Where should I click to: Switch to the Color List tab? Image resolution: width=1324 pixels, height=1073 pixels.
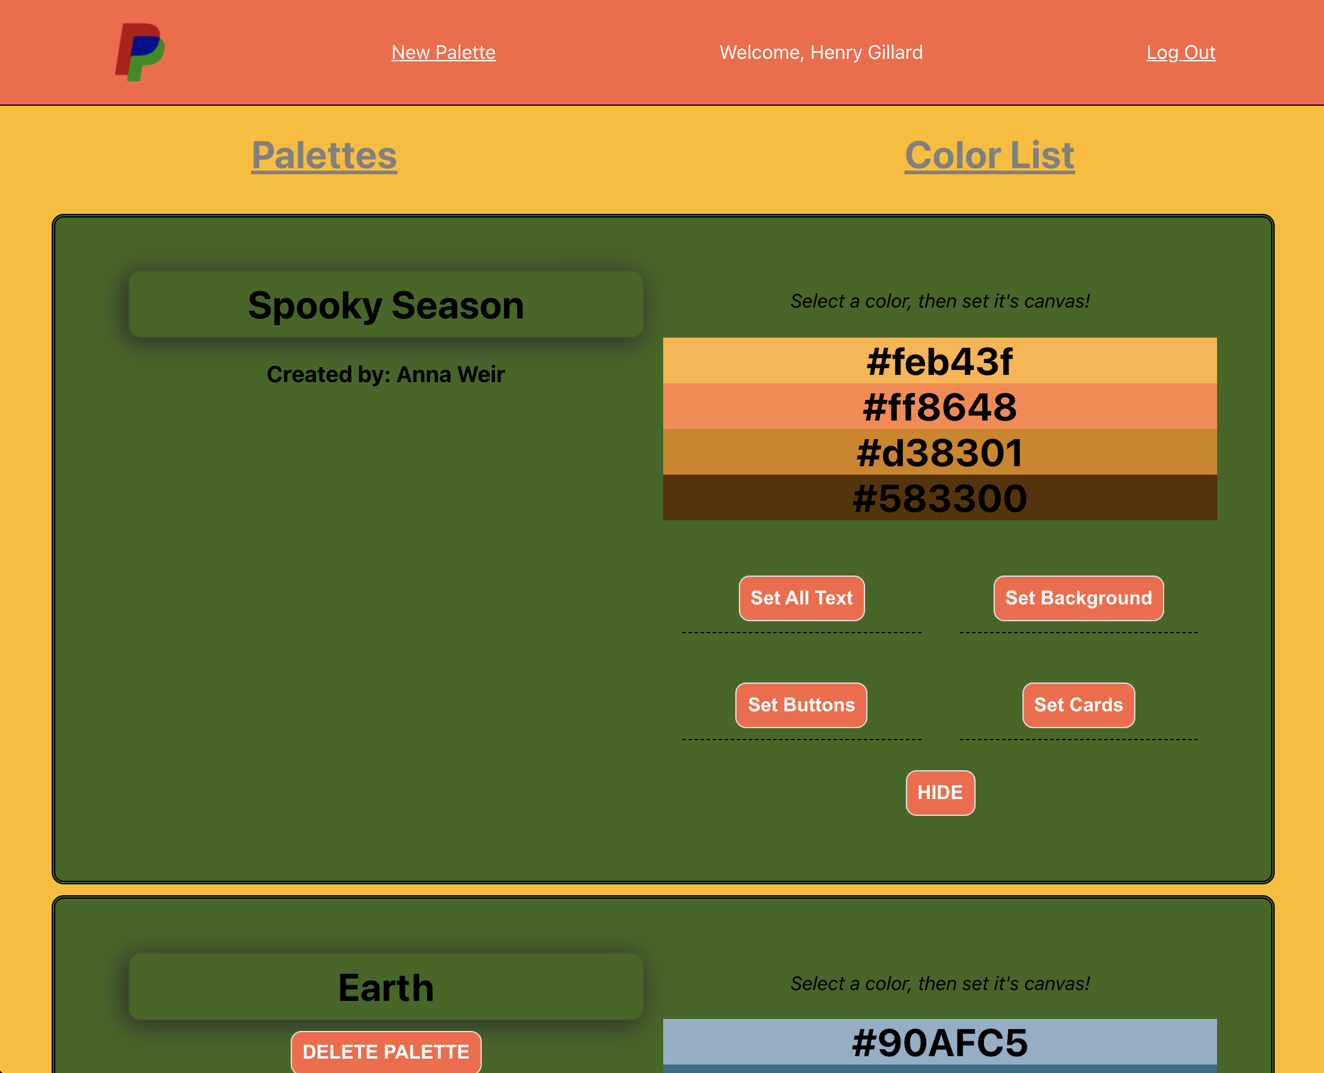[989, 155]
